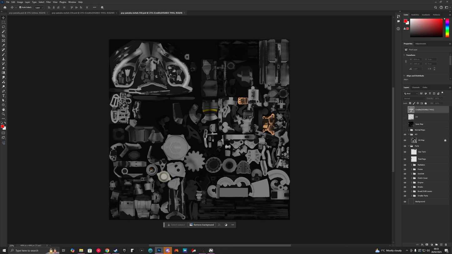
Task: Choose the Hand tool
Action: point(3,109)
